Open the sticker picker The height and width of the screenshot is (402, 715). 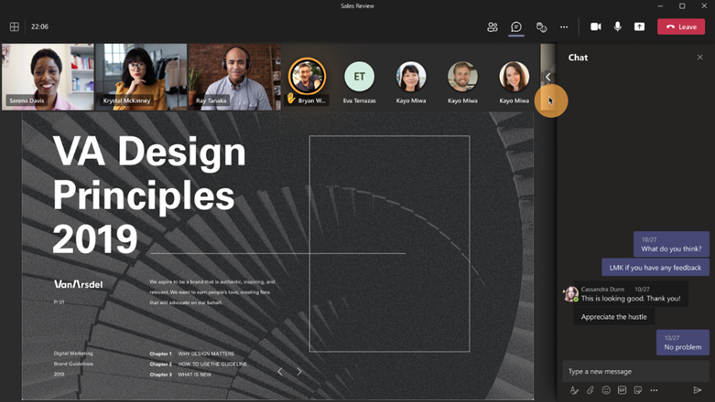pos(638,390)
